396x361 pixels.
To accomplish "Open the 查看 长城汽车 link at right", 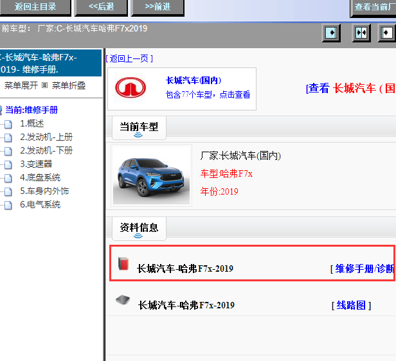I will [351, 88].
